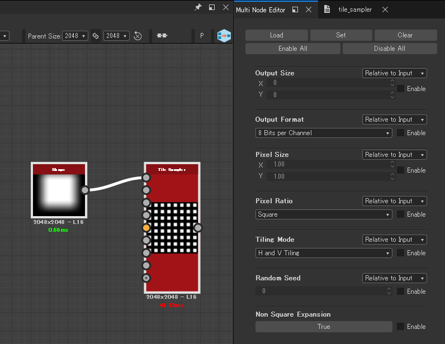Image resolution: width=445 pixels, height=344 pixels.
Task: Click the node alignment connector toolbar icon
Action: tap(162, 35)
